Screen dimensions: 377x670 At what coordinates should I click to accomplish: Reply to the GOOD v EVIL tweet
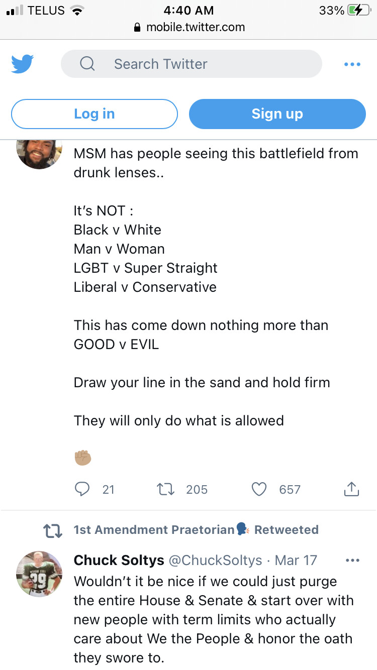tap(82, 489)
